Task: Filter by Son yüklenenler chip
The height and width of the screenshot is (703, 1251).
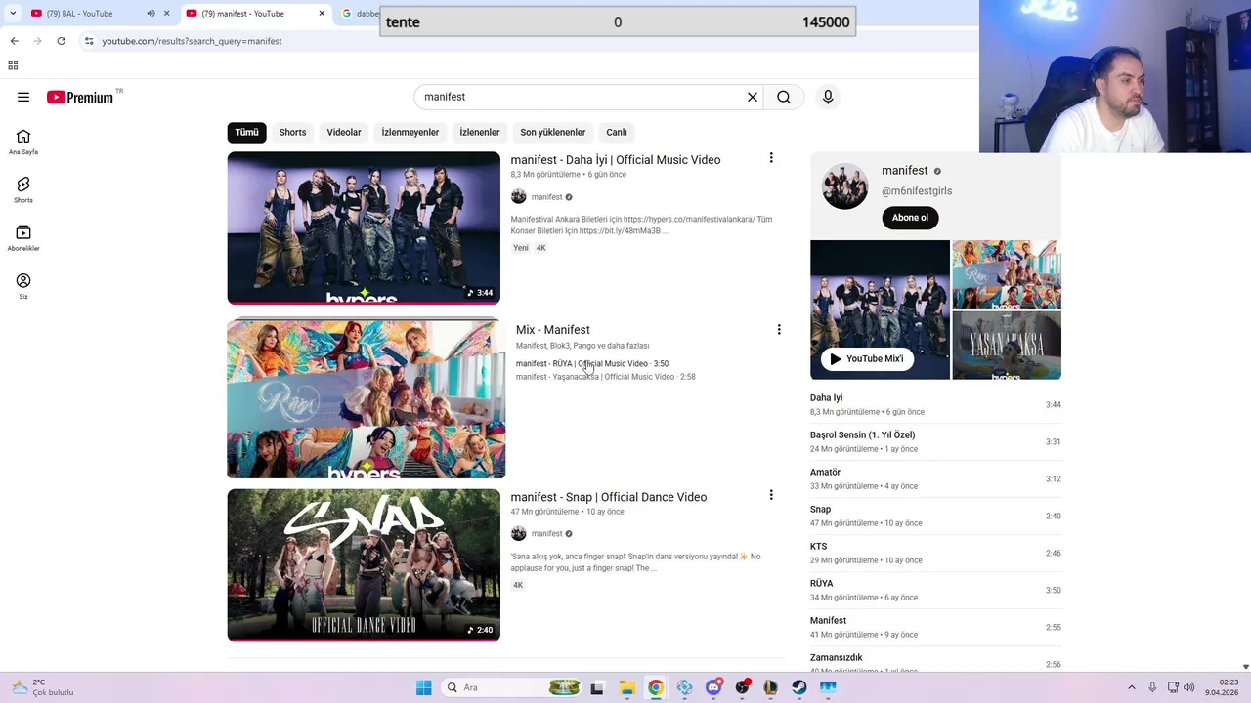Action: (553, 132)
